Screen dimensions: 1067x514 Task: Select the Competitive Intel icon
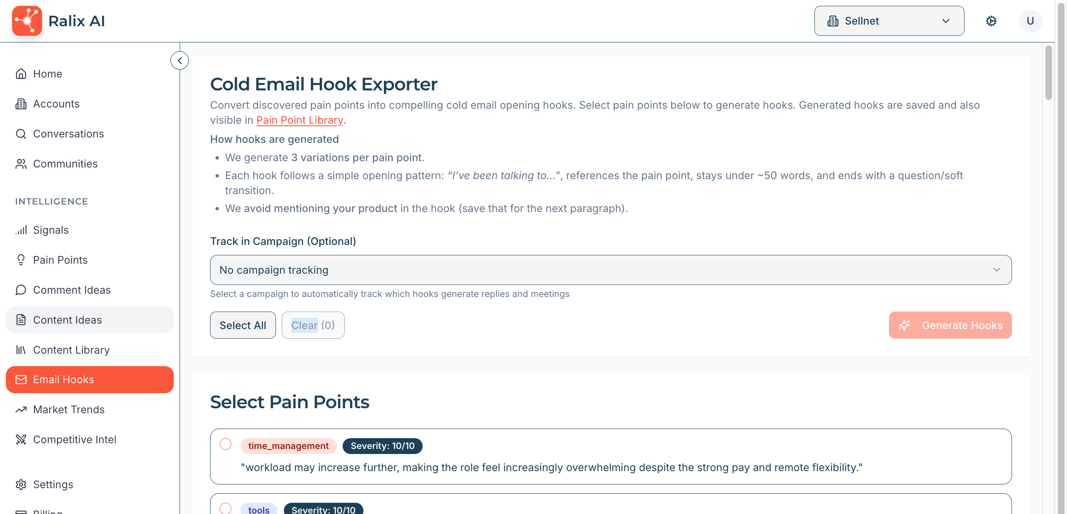coord(21,439)
